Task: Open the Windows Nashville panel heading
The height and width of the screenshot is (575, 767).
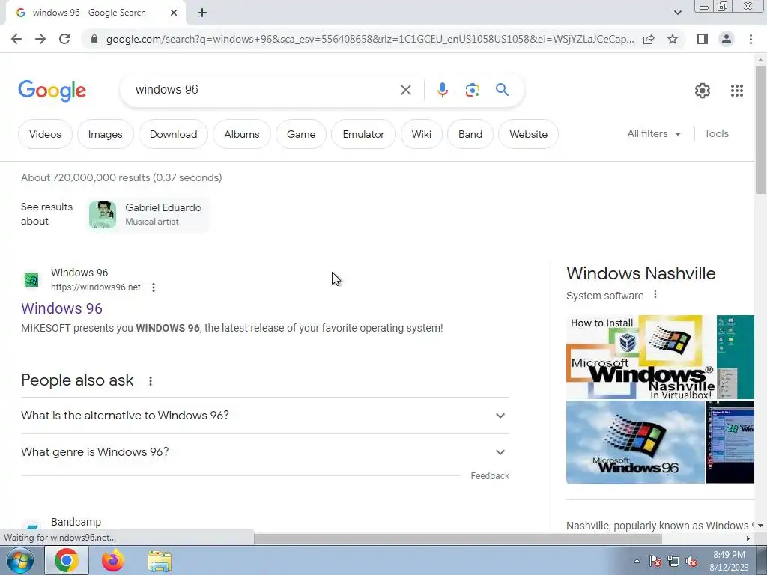Action: tap(641, 273)
